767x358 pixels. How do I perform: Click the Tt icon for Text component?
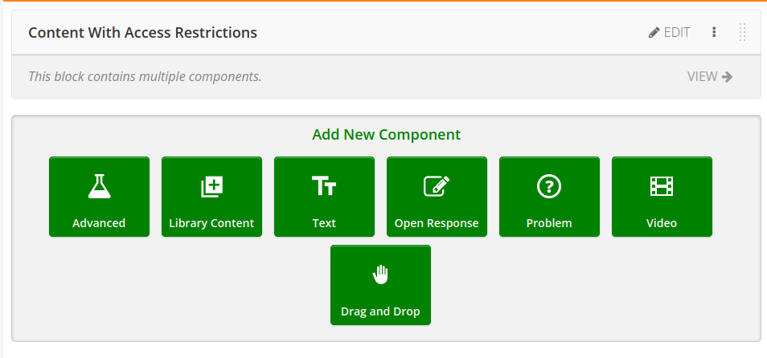(324, 186)
